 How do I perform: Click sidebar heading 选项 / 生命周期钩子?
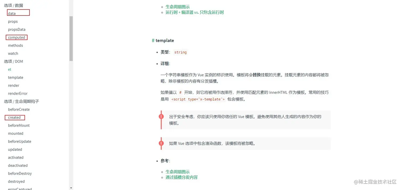[22, 101]
